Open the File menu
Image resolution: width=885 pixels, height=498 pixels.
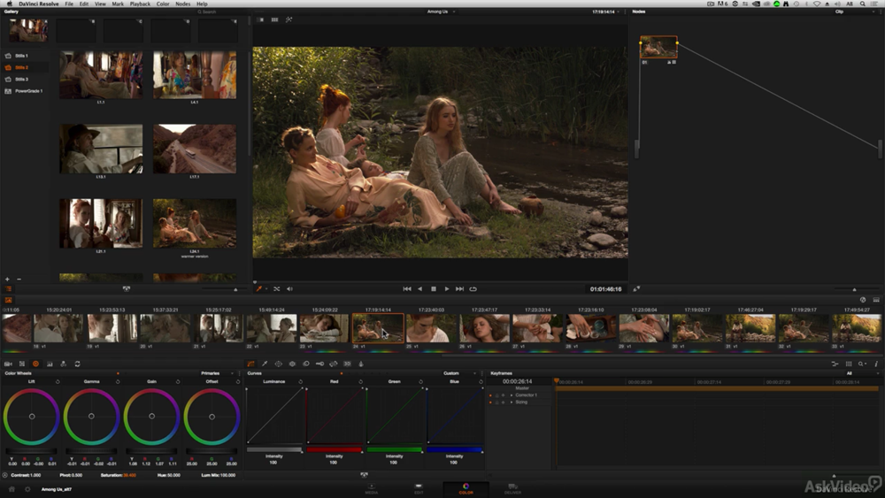[x=69, y=4]
